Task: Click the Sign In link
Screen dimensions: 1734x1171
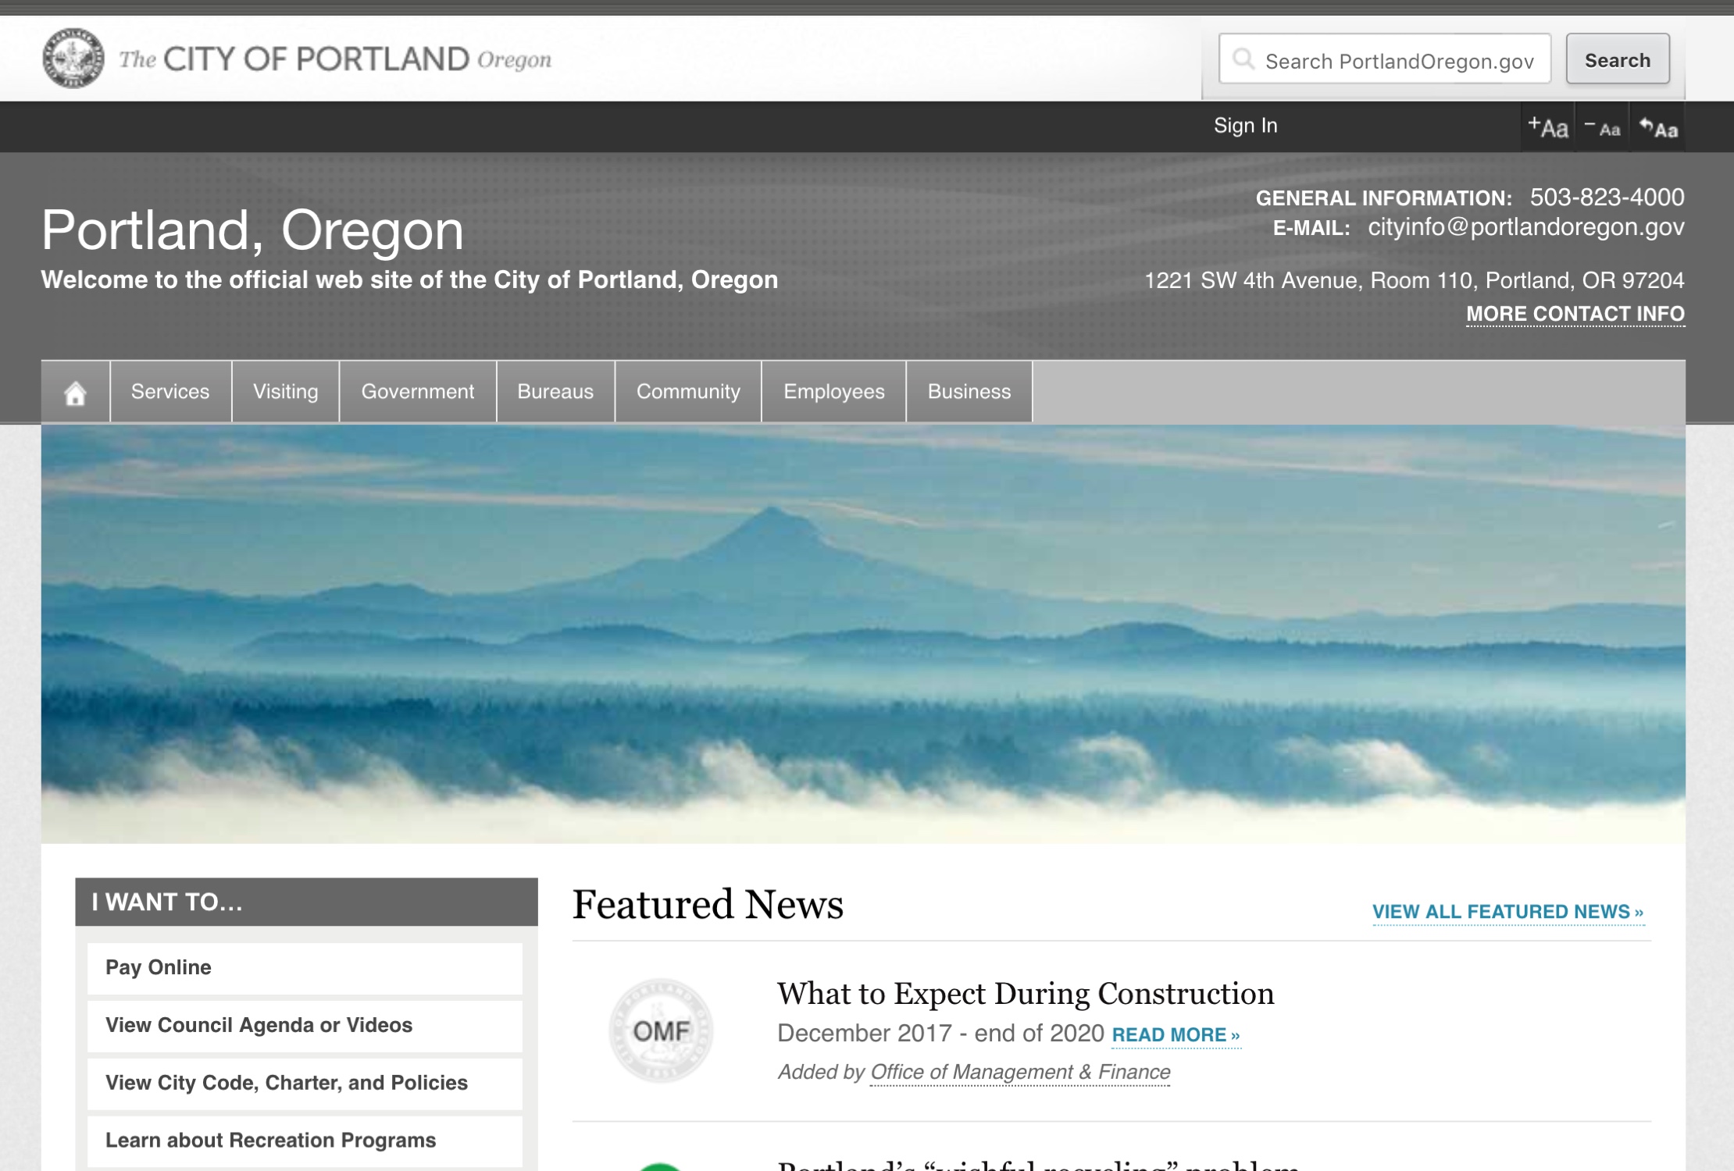Action: 1245,126
